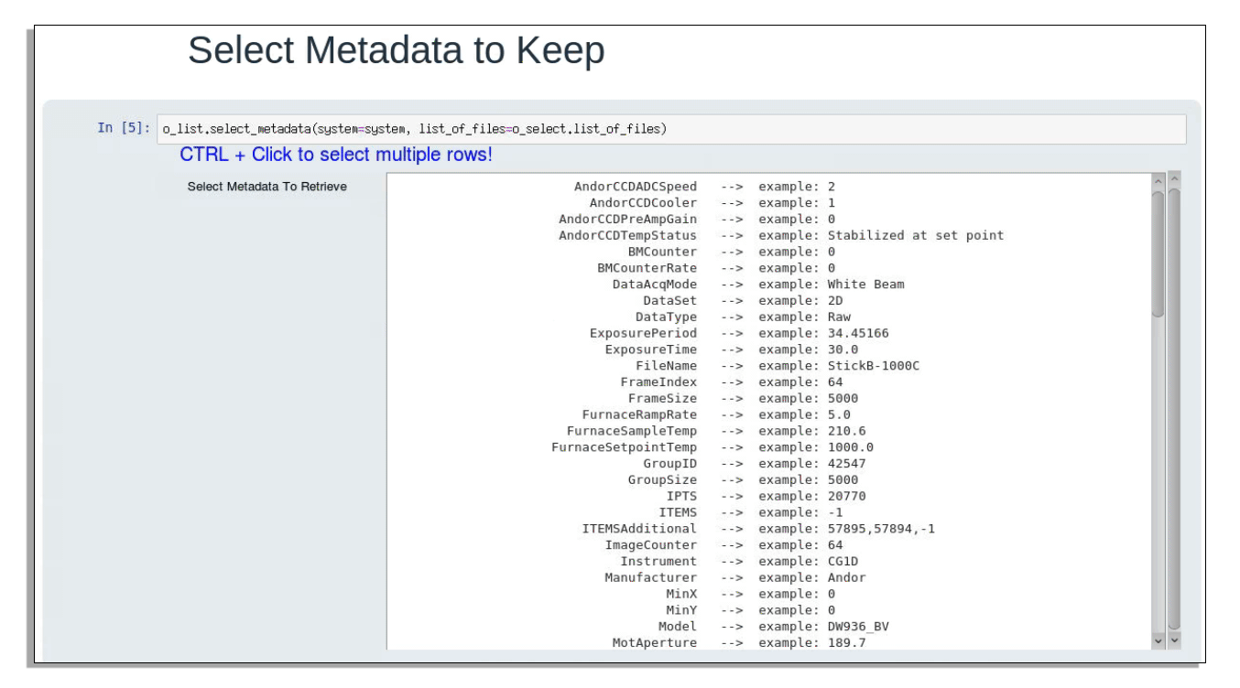Click the inner list scroll-down arrow
The height and width of the screenshot is (688, 1240).
(x=1158, y=641)
